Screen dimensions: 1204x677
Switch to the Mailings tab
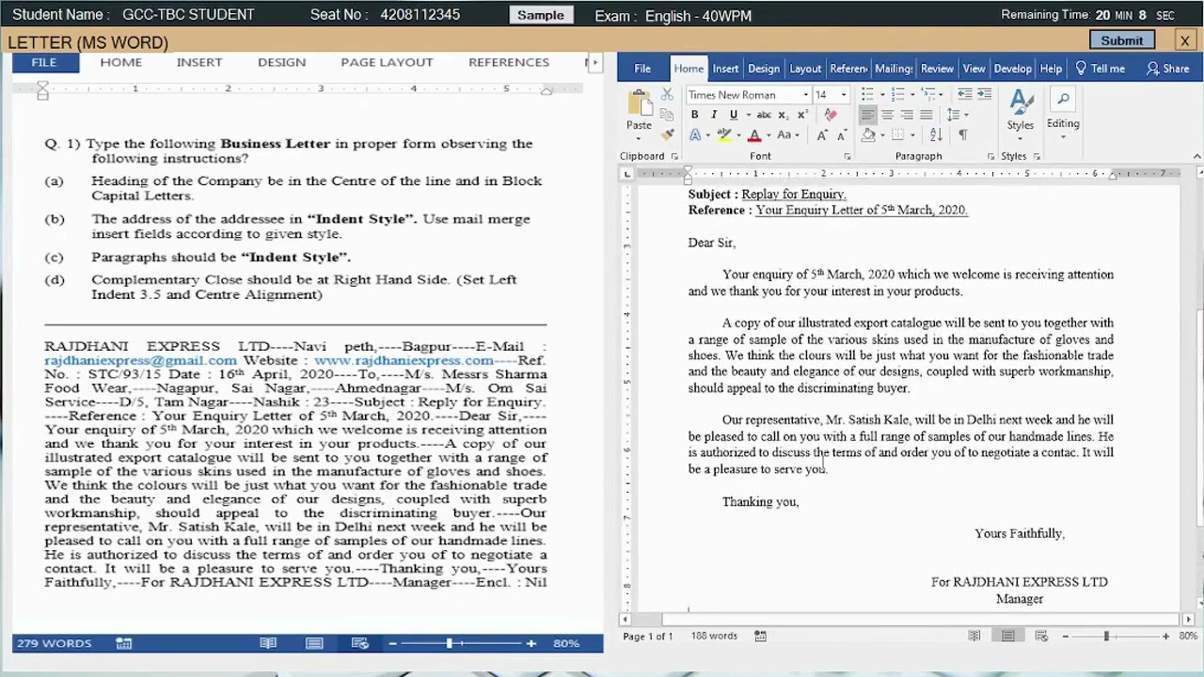pyautogui.click(x=894, y=69)
